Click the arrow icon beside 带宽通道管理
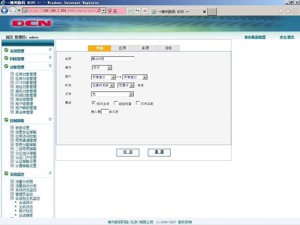The height and width of the screenshot is (225, 300). pos(12,140)
